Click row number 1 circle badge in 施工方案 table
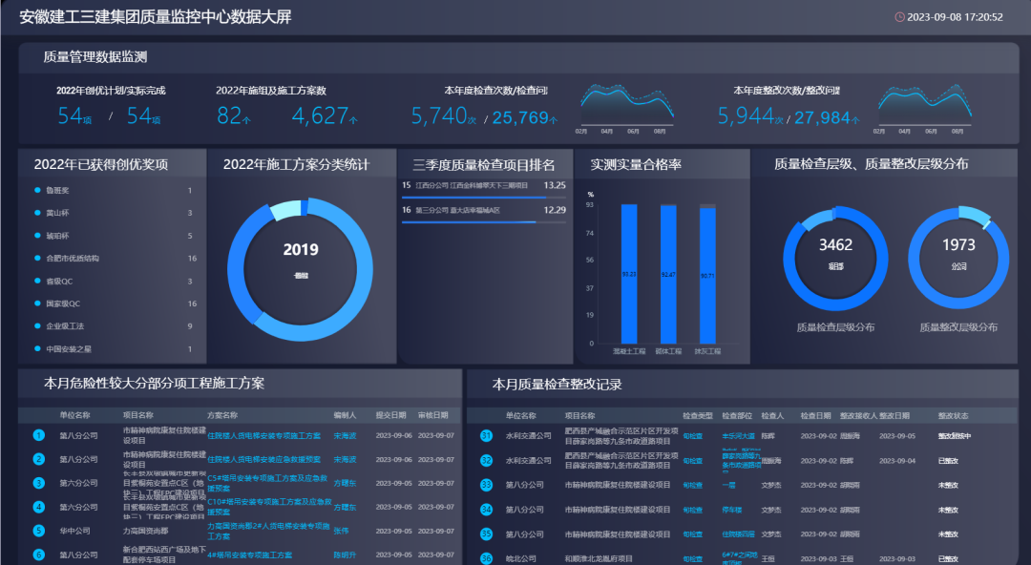Screen dimensions: 1031x565 pyautogui.click(x=39, y=435)
